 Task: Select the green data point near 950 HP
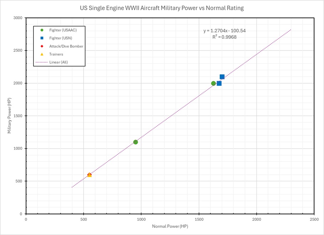click(x=136, y=142)
